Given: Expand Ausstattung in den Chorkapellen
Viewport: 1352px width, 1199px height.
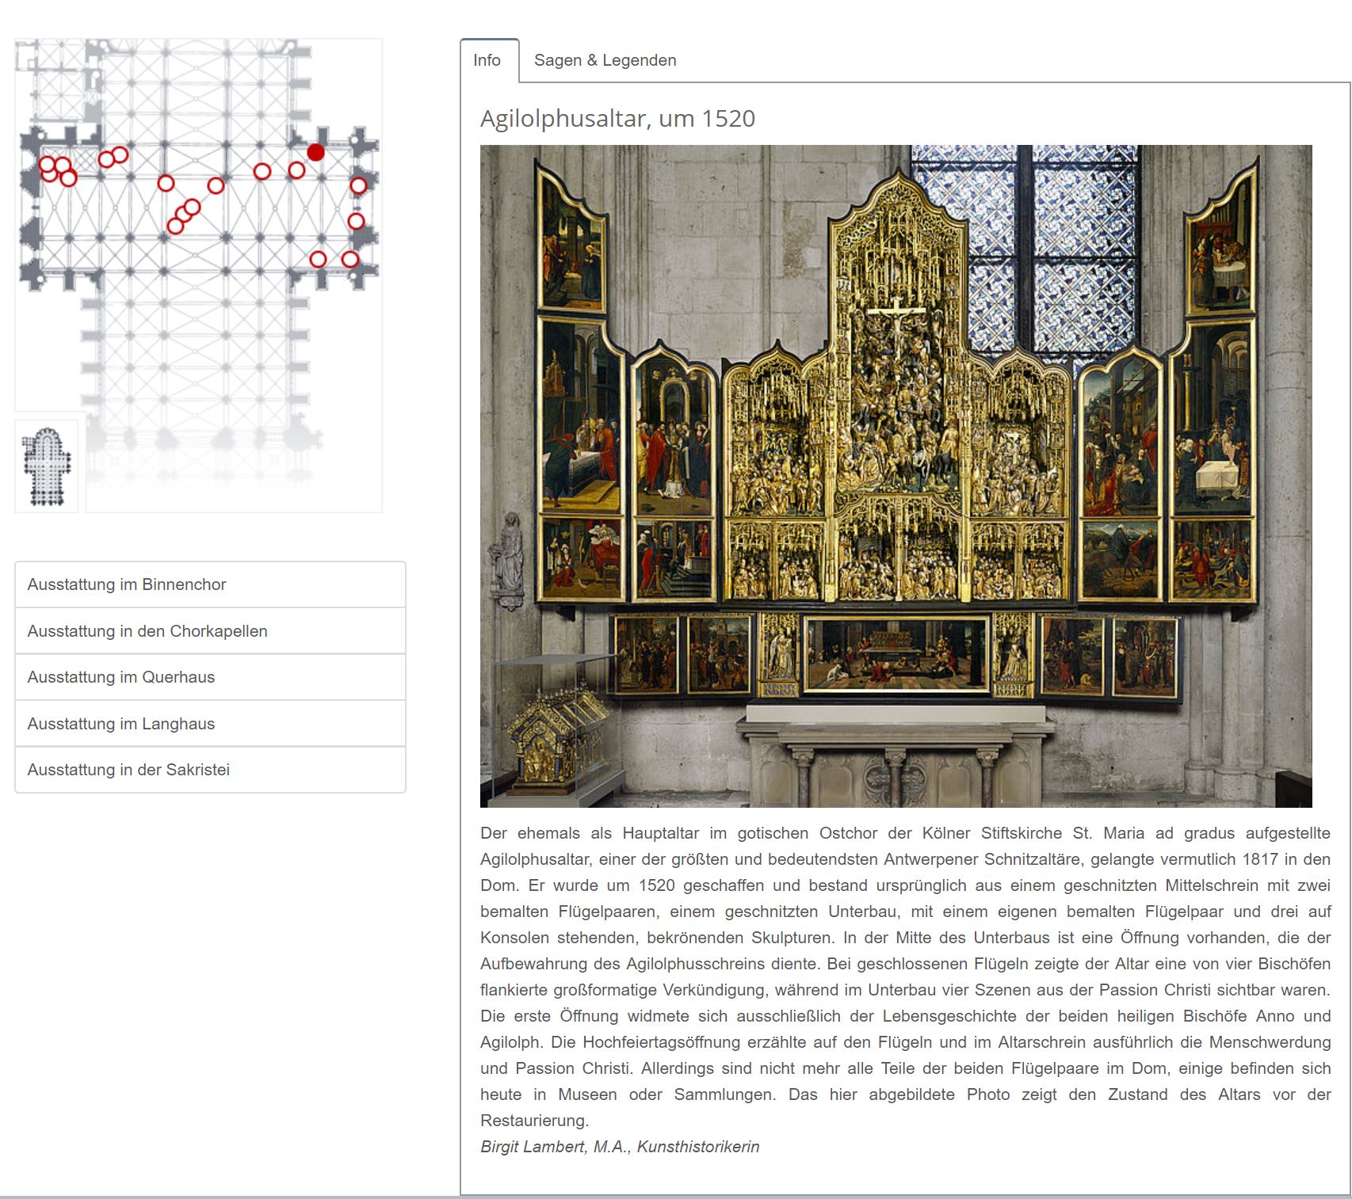Looking at the screenshot, I should coord(210,631).
